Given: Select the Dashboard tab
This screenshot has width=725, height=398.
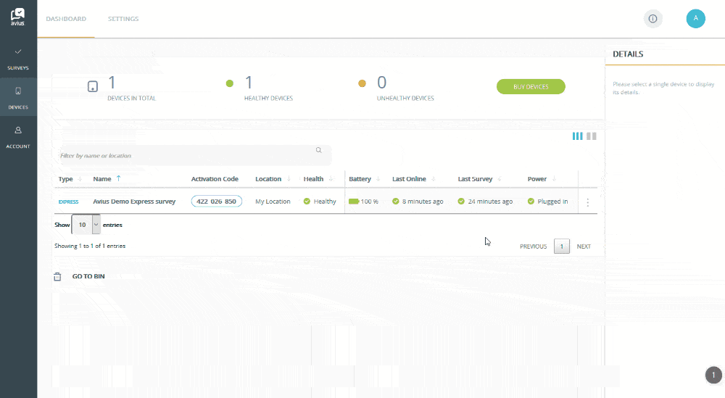Looking at the screenshot, I should (66, 19).
